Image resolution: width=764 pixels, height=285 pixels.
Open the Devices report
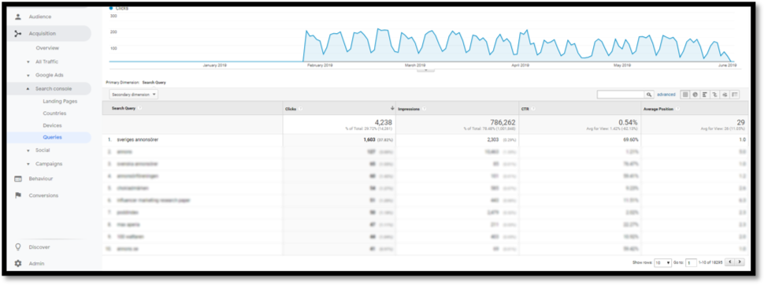[x=52, y=125]
